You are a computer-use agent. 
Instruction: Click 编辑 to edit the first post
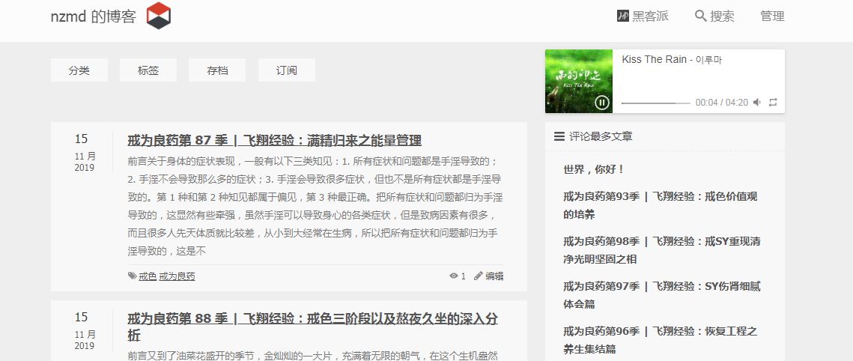[494, 276]
